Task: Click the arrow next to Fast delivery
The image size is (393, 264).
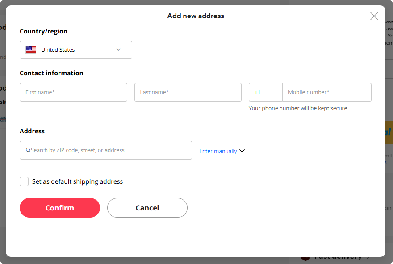Action: coord(368,257)
